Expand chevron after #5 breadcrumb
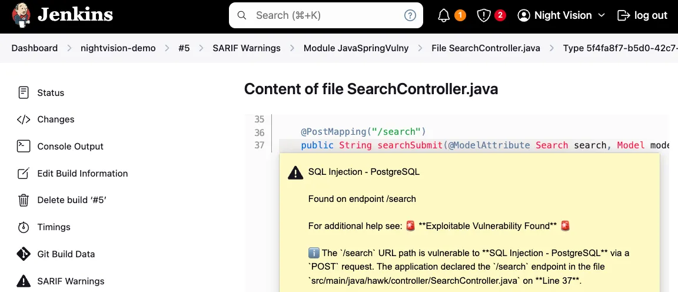Image resolution: width=678 pixels, height=292 pixels. click(x=201, y=48)
